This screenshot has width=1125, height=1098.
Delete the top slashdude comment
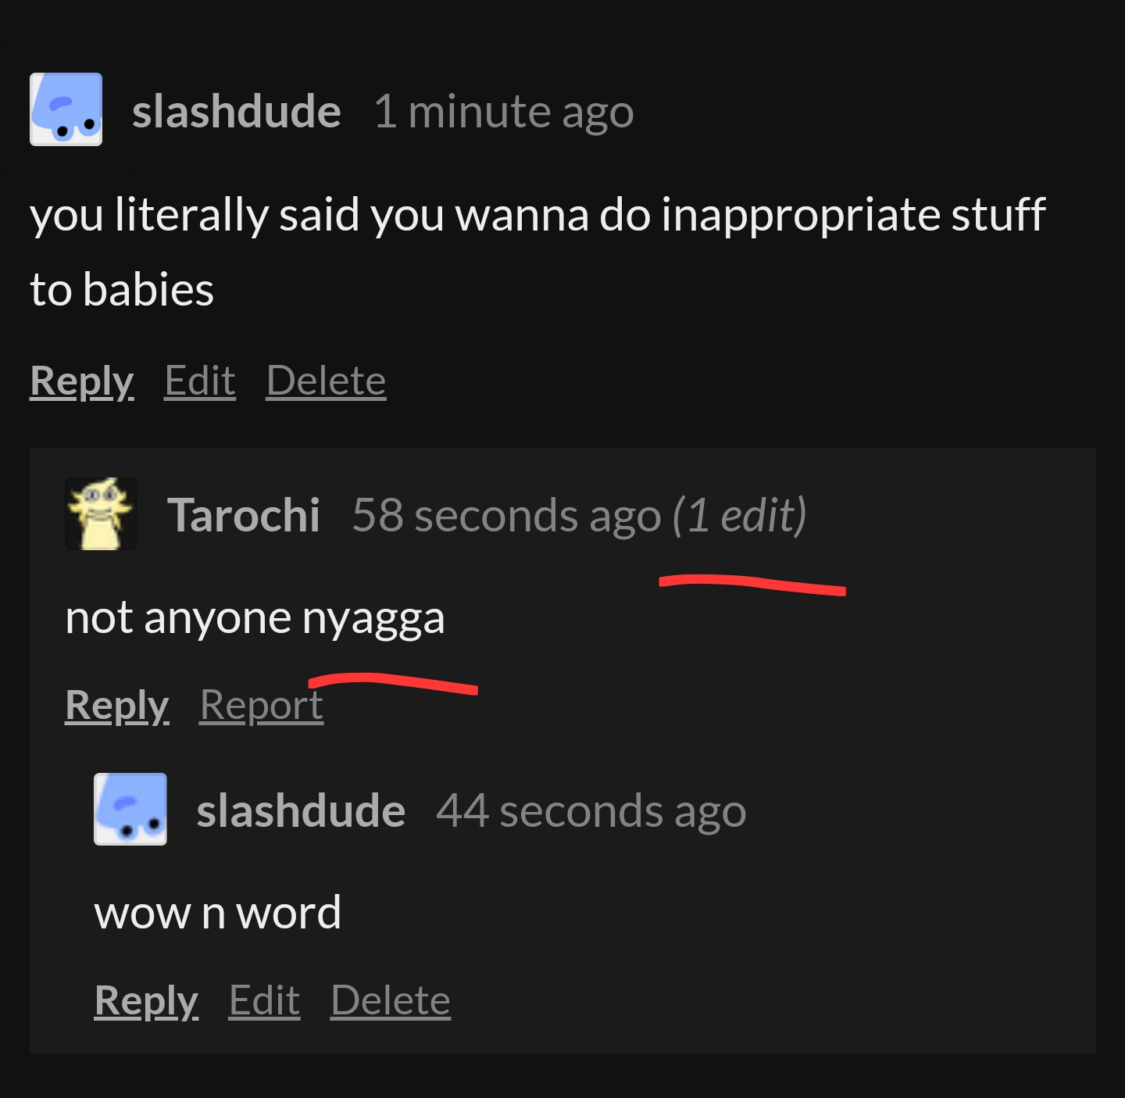(326, 381)
